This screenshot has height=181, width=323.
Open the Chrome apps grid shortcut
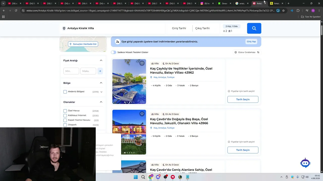pyautogui.click(x=3, y=17)
